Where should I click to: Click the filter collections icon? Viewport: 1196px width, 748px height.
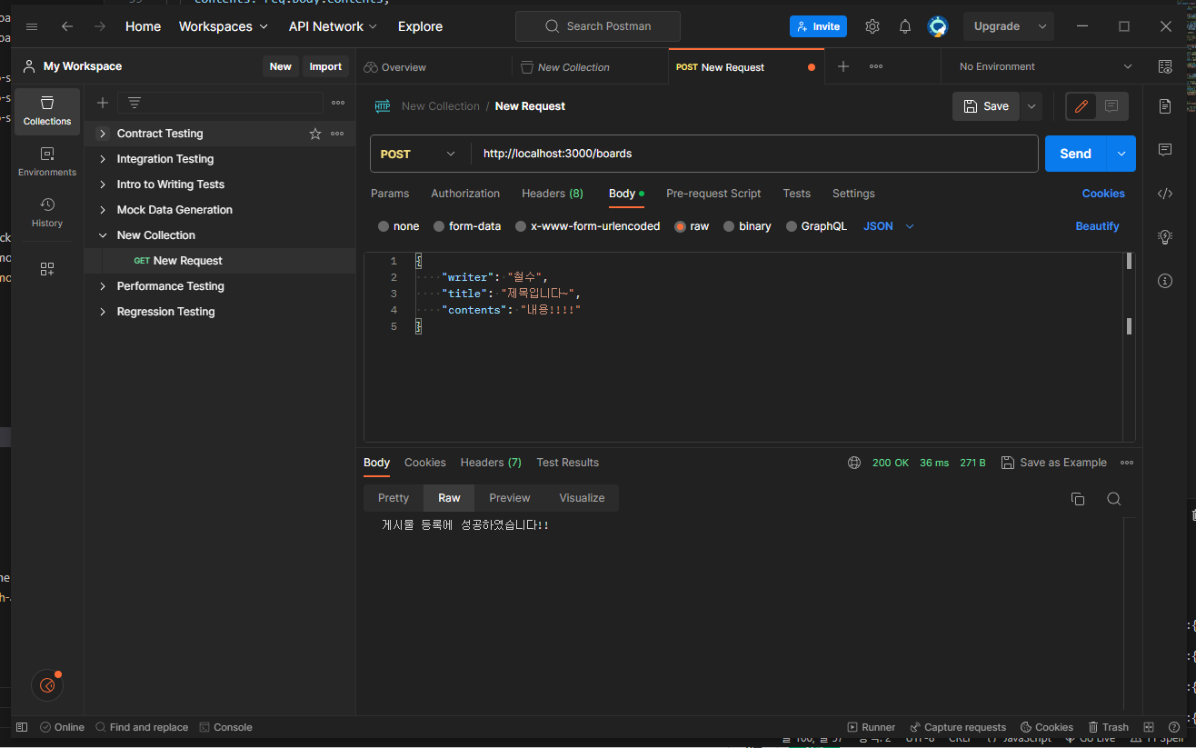(135, 103)
